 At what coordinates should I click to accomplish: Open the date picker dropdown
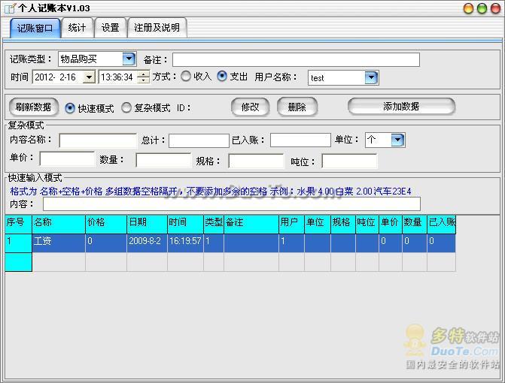point(89,77)
